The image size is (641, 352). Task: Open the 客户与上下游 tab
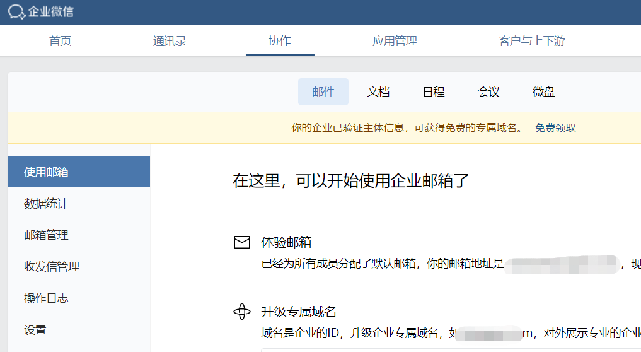[x=532, y=41]
